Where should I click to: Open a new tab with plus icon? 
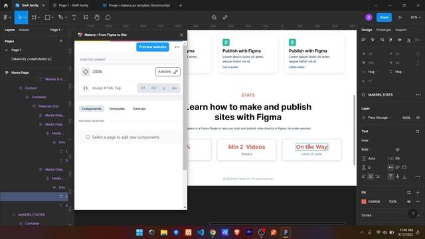[181, 5]
